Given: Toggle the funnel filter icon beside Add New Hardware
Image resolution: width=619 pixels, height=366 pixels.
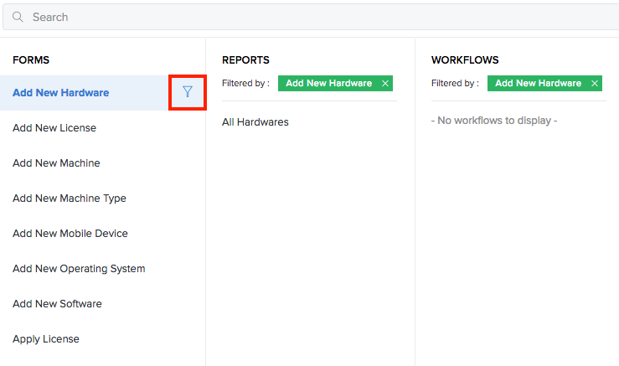Looking at the screenshot, I should point(188,92).
